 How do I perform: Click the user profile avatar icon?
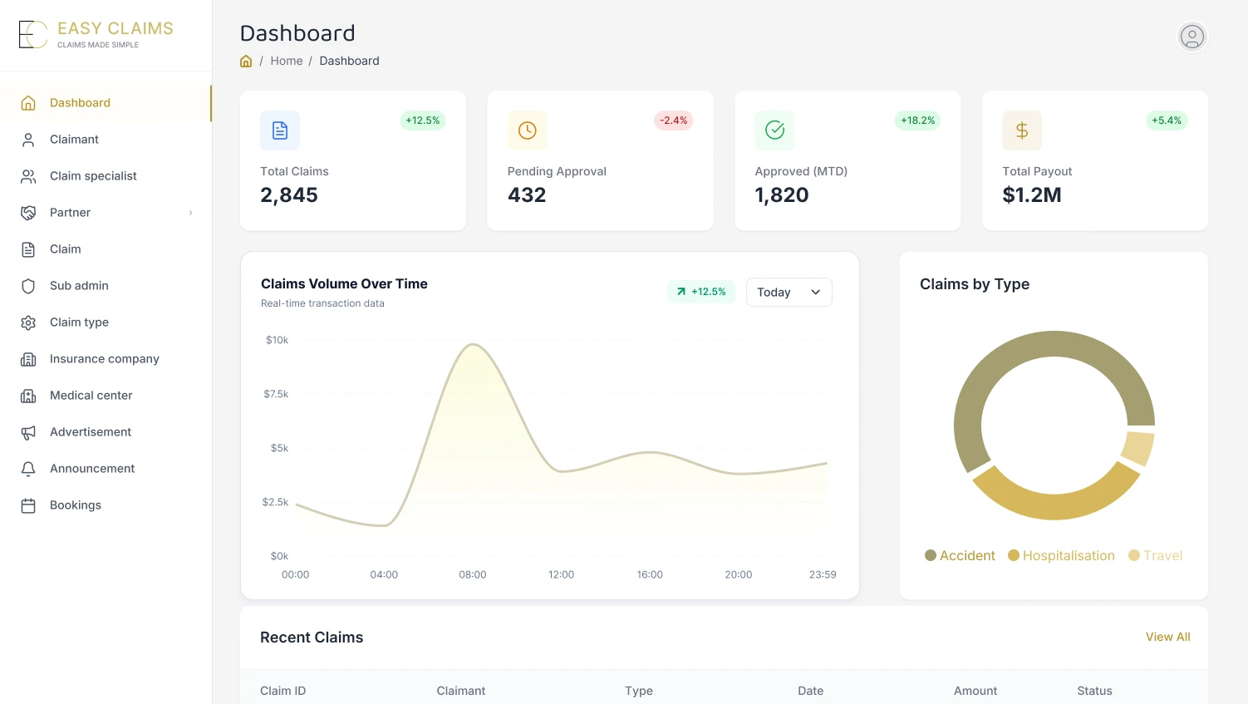point(1191,37)
